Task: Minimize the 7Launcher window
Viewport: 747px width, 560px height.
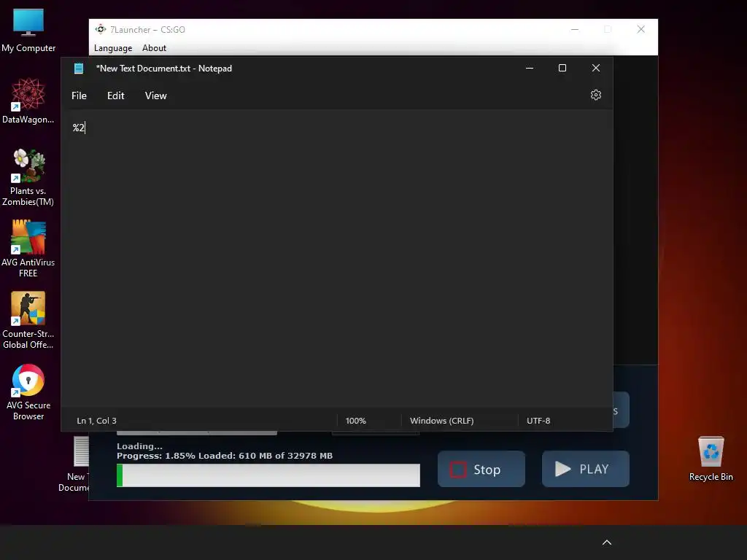Action: (575, 29)
